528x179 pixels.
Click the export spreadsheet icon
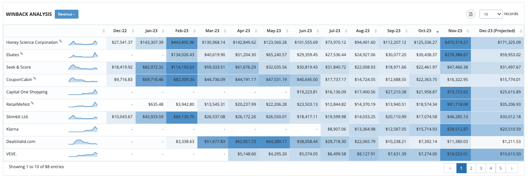click(x=470, y=14)
